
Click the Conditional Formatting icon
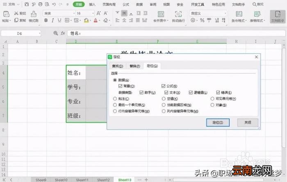pos(239,14)
